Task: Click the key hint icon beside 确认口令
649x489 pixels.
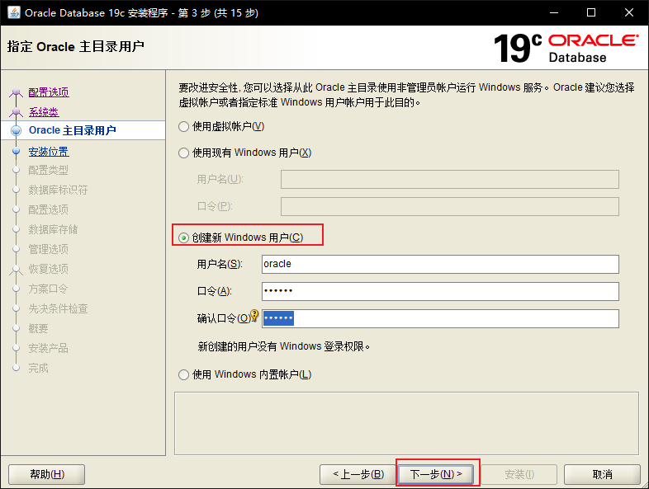Action: [x=254, y=315]
